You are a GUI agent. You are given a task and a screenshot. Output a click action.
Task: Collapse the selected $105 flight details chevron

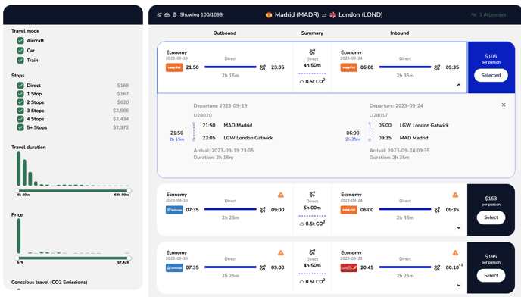pyautogui.click(x=459, y=85)
